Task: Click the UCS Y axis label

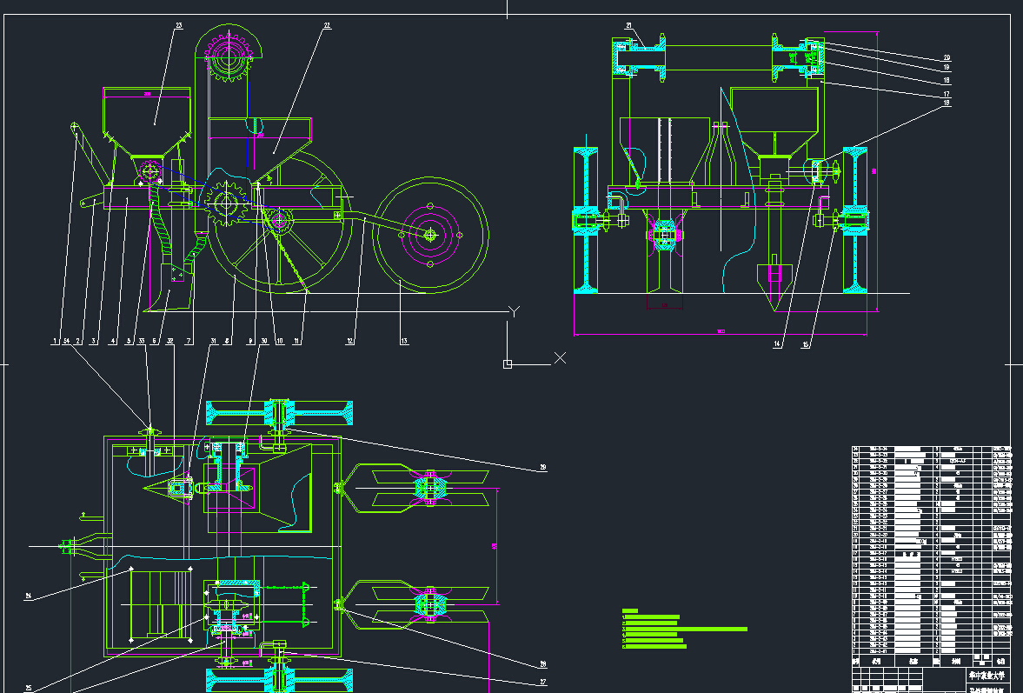Action: [515, 311]
